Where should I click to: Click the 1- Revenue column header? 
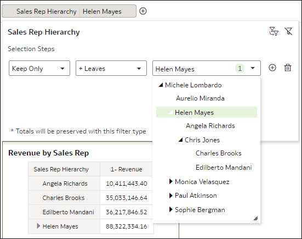point(127,169)
